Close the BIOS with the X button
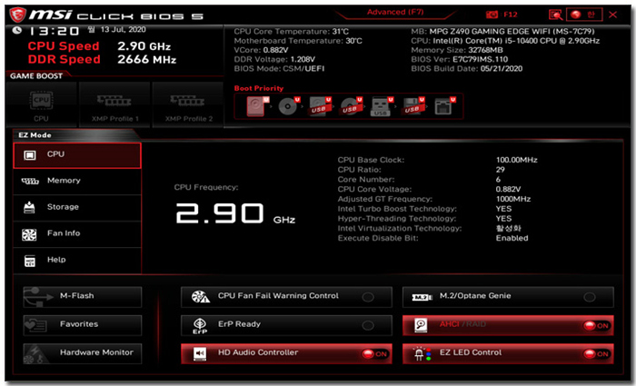The height and width of the screenshot is (386, 636). tap(613, 15)
